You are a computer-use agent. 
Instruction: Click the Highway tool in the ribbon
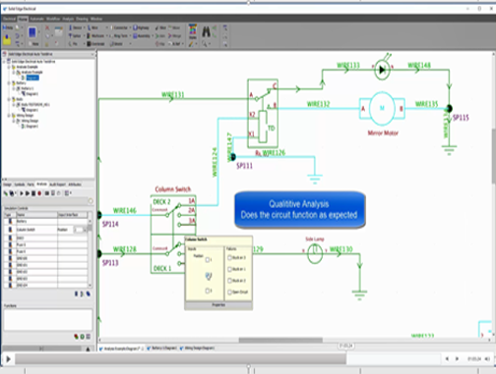[141, 27]
